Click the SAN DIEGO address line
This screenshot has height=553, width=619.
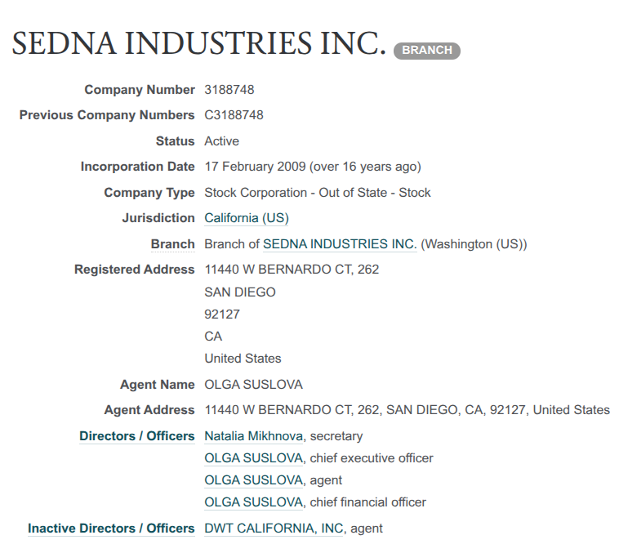[x=239, y=292]
